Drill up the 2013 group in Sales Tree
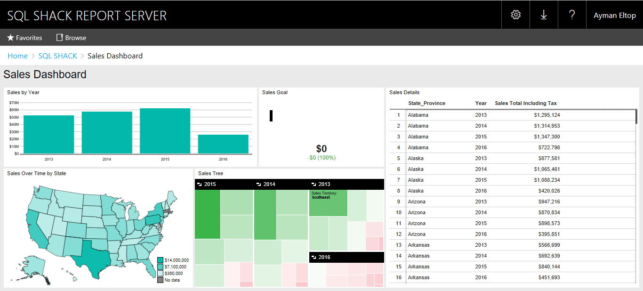 [x=313, y=184]
